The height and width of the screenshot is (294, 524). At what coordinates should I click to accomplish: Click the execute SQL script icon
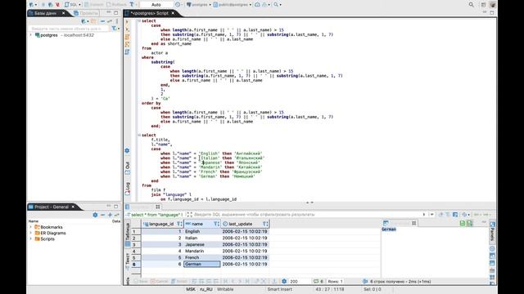(127, 29)
